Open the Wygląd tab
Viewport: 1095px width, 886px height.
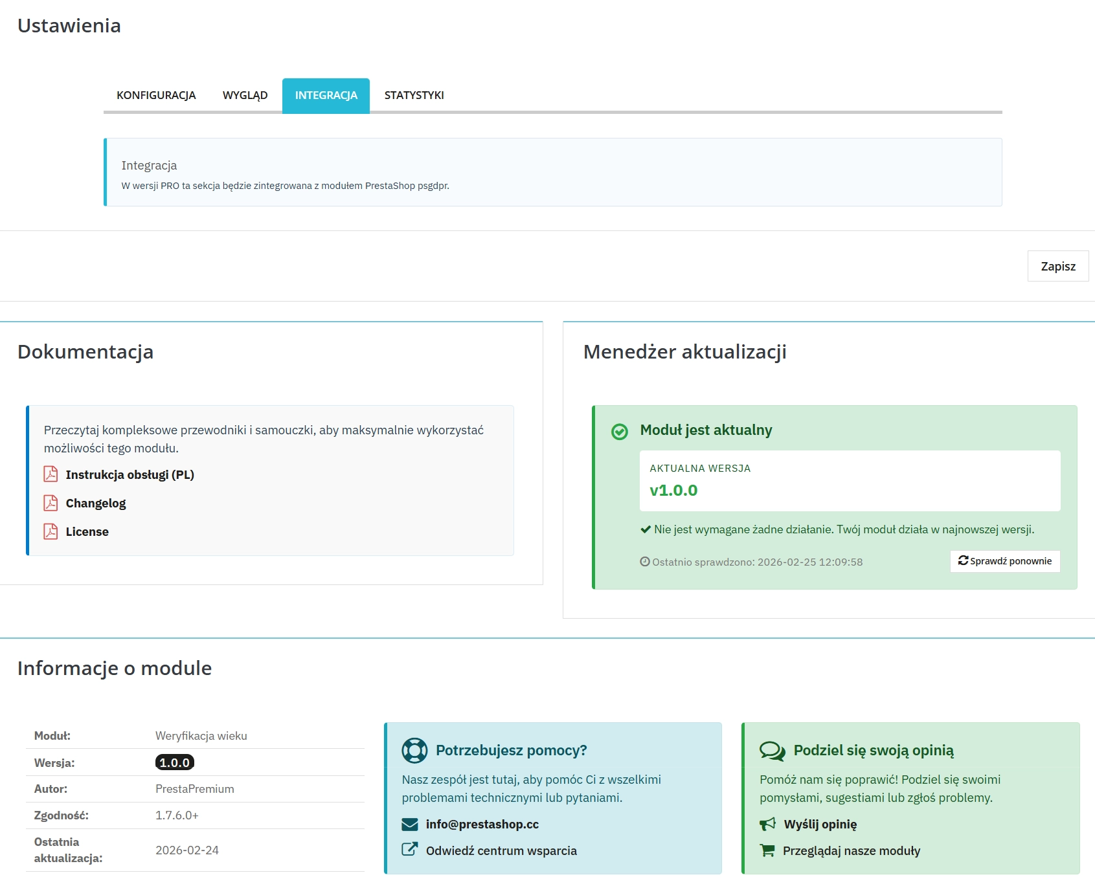pyautogui.click(x=245, y=95)
